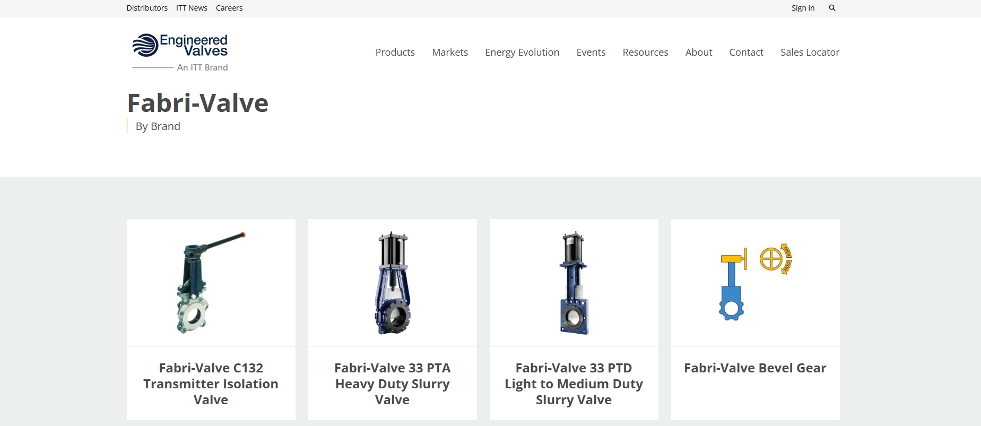This screenshot has height=426, width=981.
Task: Open the About menu
Action: coord(699,52)
